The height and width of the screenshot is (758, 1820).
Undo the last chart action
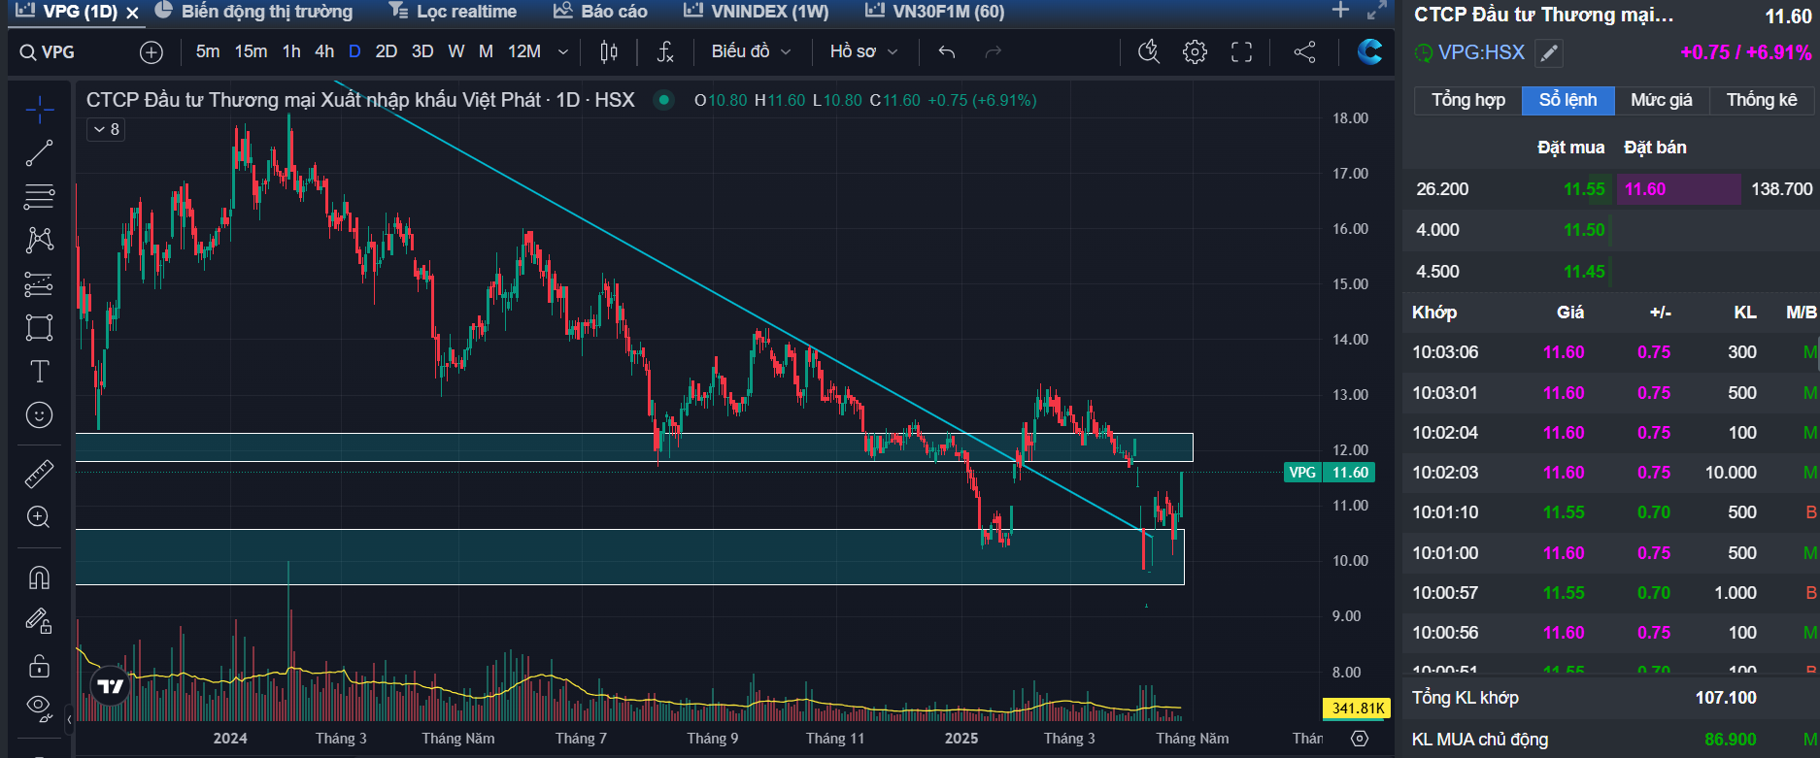point(947,52)
